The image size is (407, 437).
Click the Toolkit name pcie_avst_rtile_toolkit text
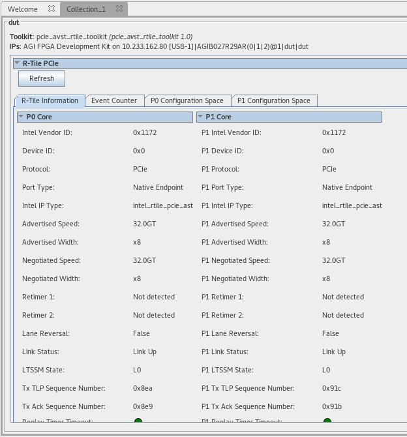(72, 37)
